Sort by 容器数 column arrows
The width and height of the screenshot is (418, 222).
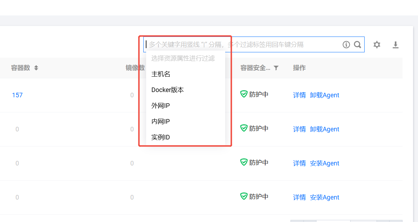36,68
